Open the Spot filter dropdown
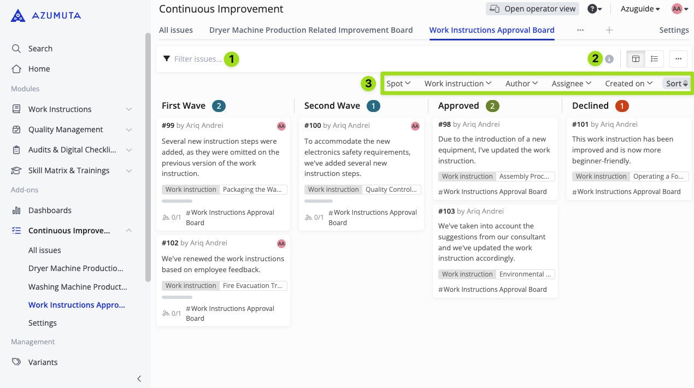Image resolution: width=694 pixels, height=388 pixels. pos(398,84)
